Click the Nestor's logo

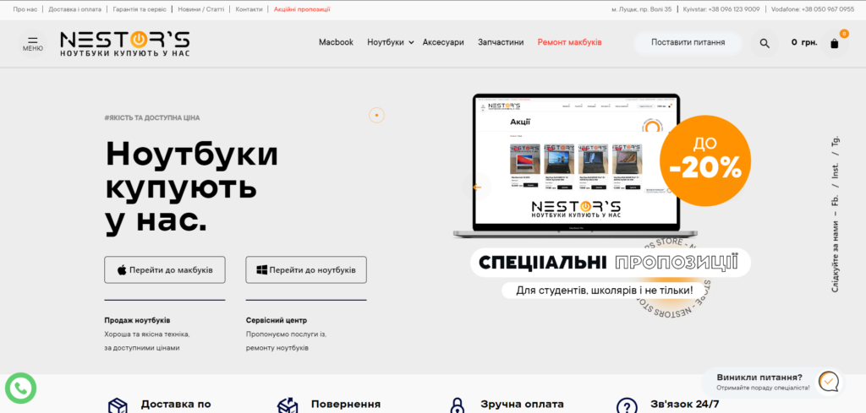point(125,44)
